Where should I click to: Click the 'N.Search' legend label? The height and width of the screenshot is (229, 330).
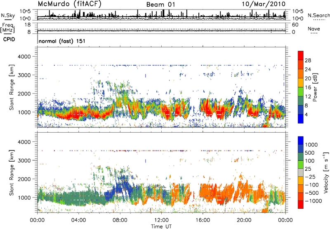tap(318, 15)
